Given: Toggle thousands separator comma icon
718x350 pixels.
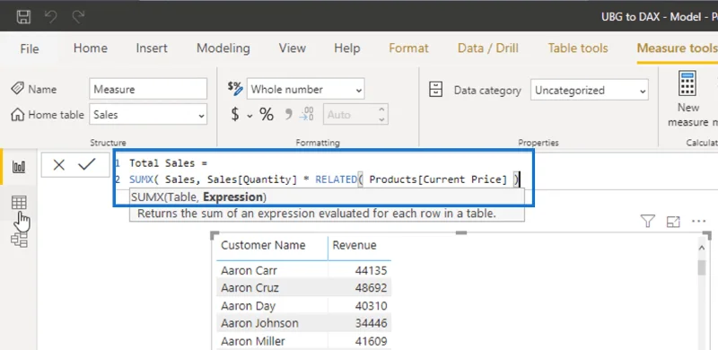Looking at the screenshot, I should click(x=288, y=114).
